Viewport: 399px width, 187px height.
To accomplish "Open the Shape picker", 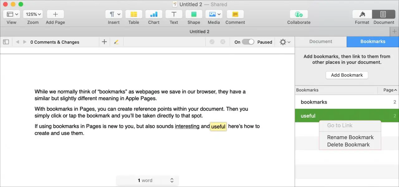I will coord(194,14).
